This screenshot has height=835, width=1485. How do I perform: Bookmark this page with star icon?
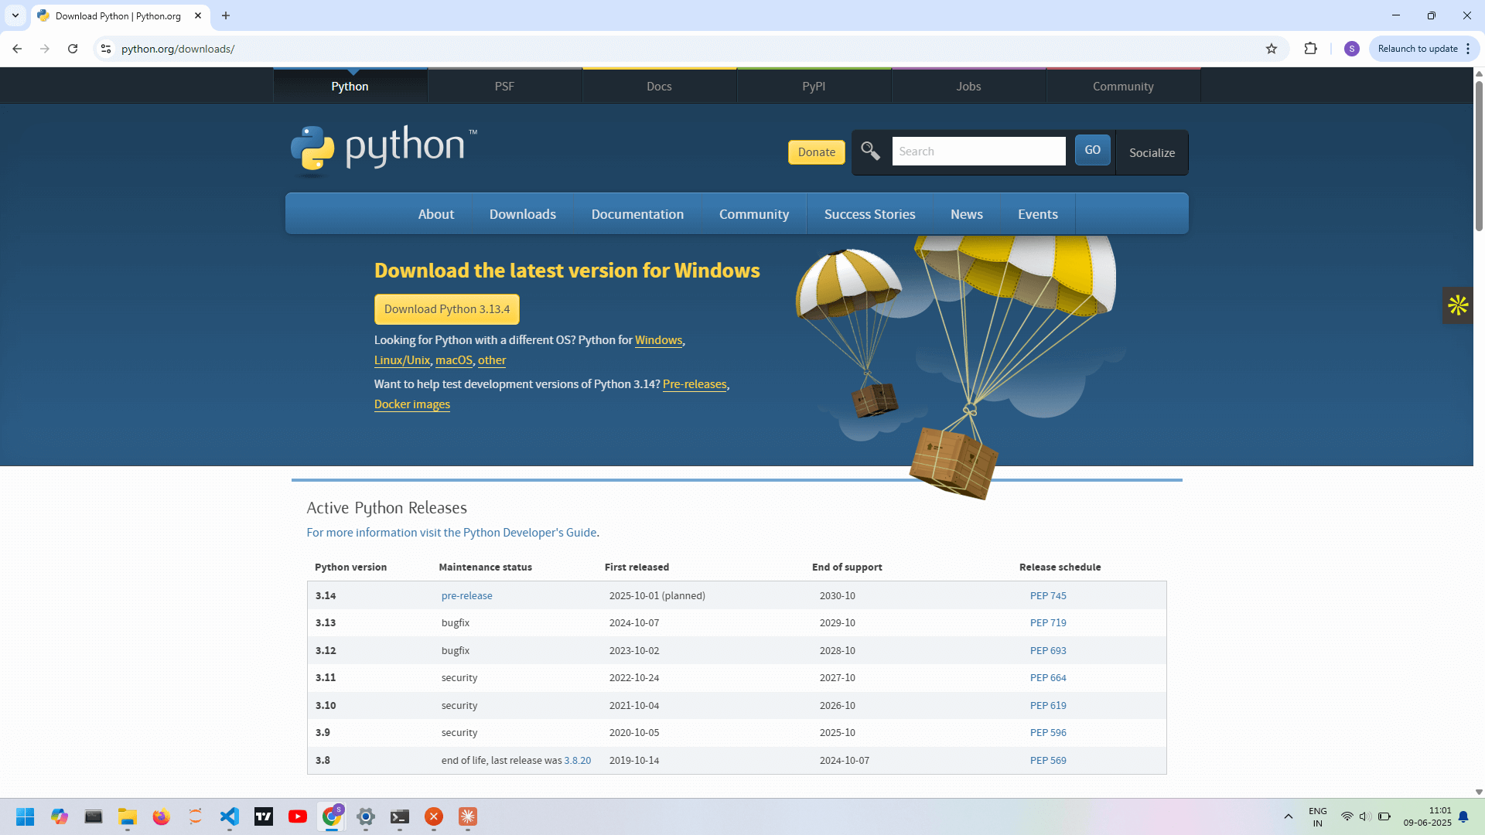(x=1272, y=49)
